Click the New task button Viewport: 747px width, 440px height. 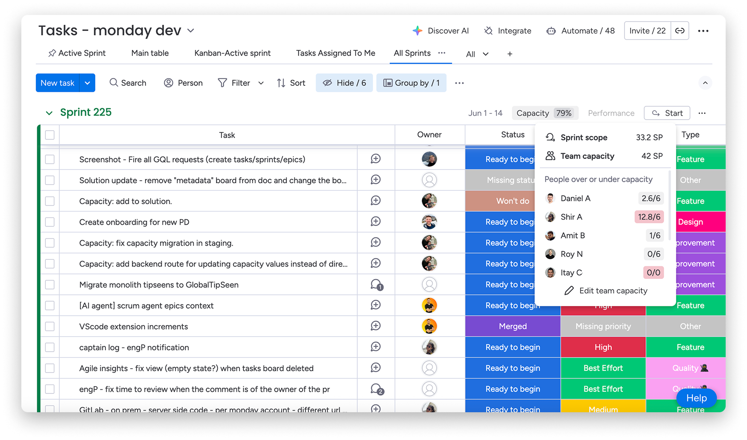pyautogui.click(x=58, y=83)
